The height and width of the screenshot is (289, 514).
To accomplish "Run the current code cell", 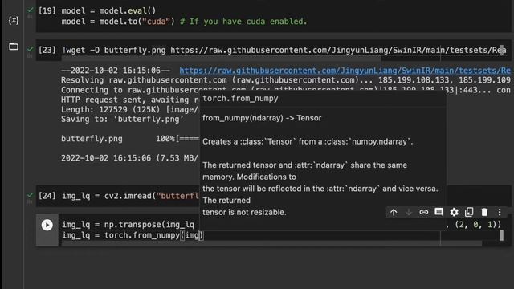I will pyautogui.click(x=47, y=225).
